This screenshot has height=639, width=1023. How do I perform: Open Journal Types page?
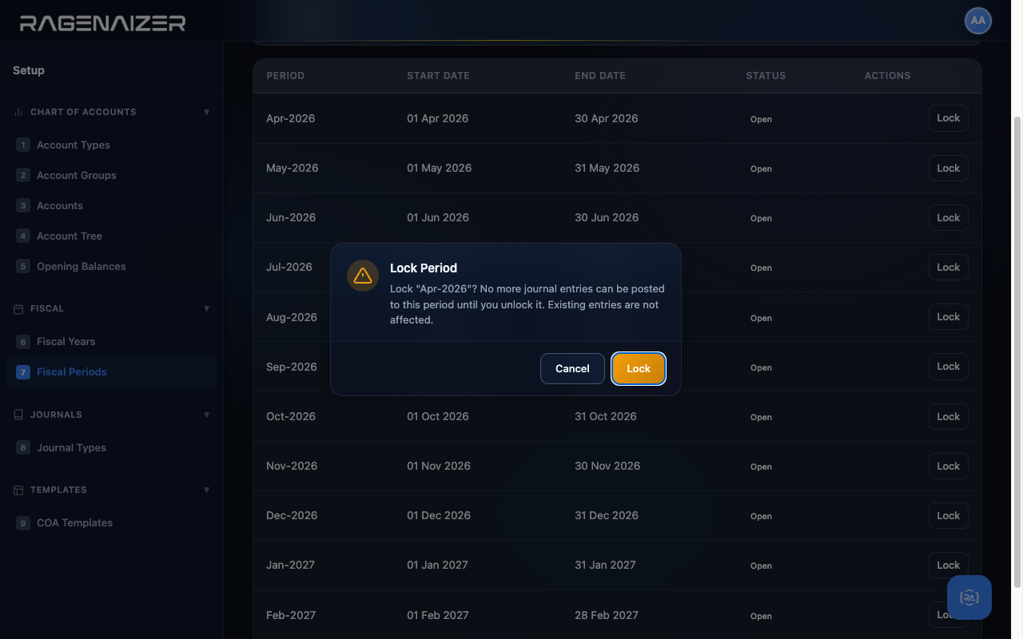pyautogui.click(x=111, y=447)
